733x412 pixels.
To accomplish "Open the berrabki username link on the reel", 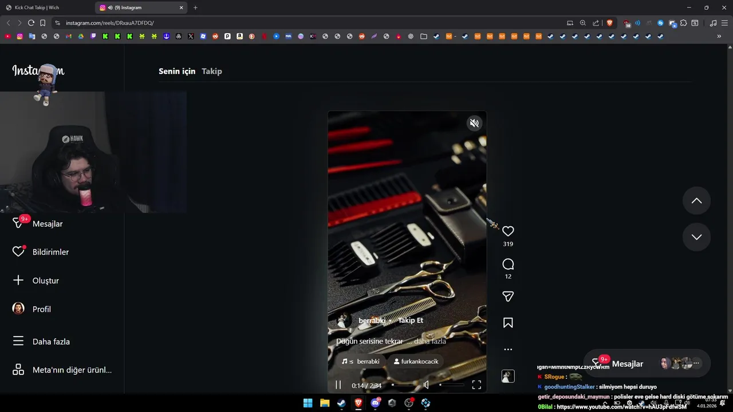I will pyautogui.click(x=372, y=320).
